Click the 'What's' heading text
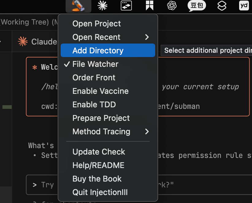The image size is (252, 203). point(41,146)
